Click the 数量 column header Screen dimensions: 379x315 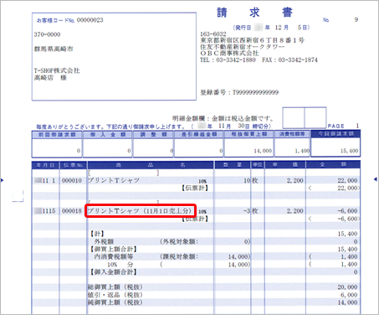[233, 165]
